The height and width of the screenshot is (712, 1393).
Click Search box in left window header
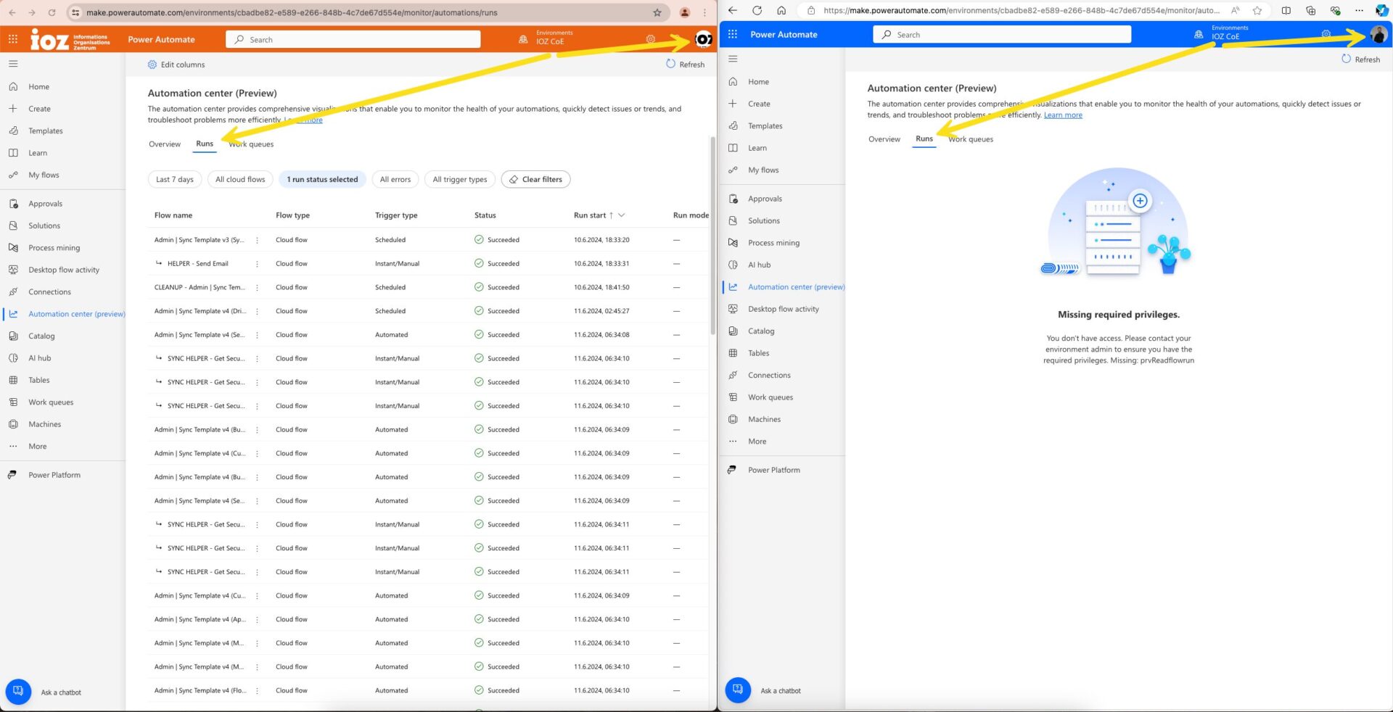(353, 39)
